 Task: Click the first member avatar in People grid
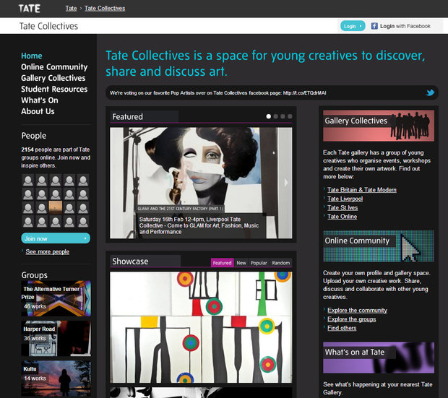point(28,181)
